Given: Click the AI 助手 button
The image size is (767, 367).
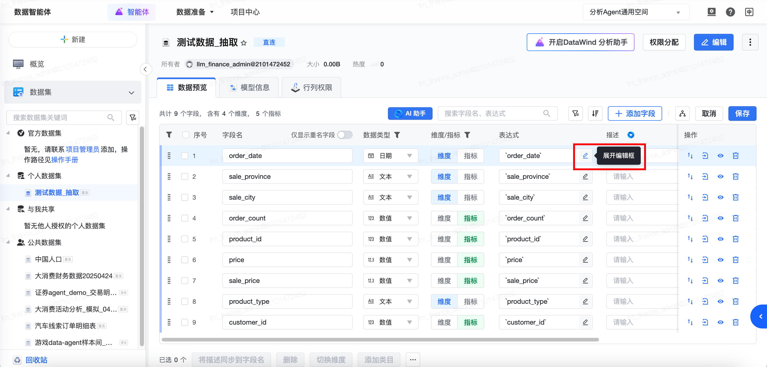Looking at the screenshot, I should point(410,113).
